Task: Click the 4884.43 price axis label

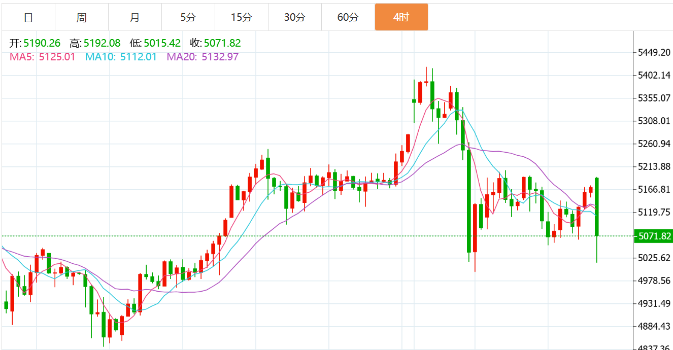Action: pyautogui.click(x=654, y=326)
